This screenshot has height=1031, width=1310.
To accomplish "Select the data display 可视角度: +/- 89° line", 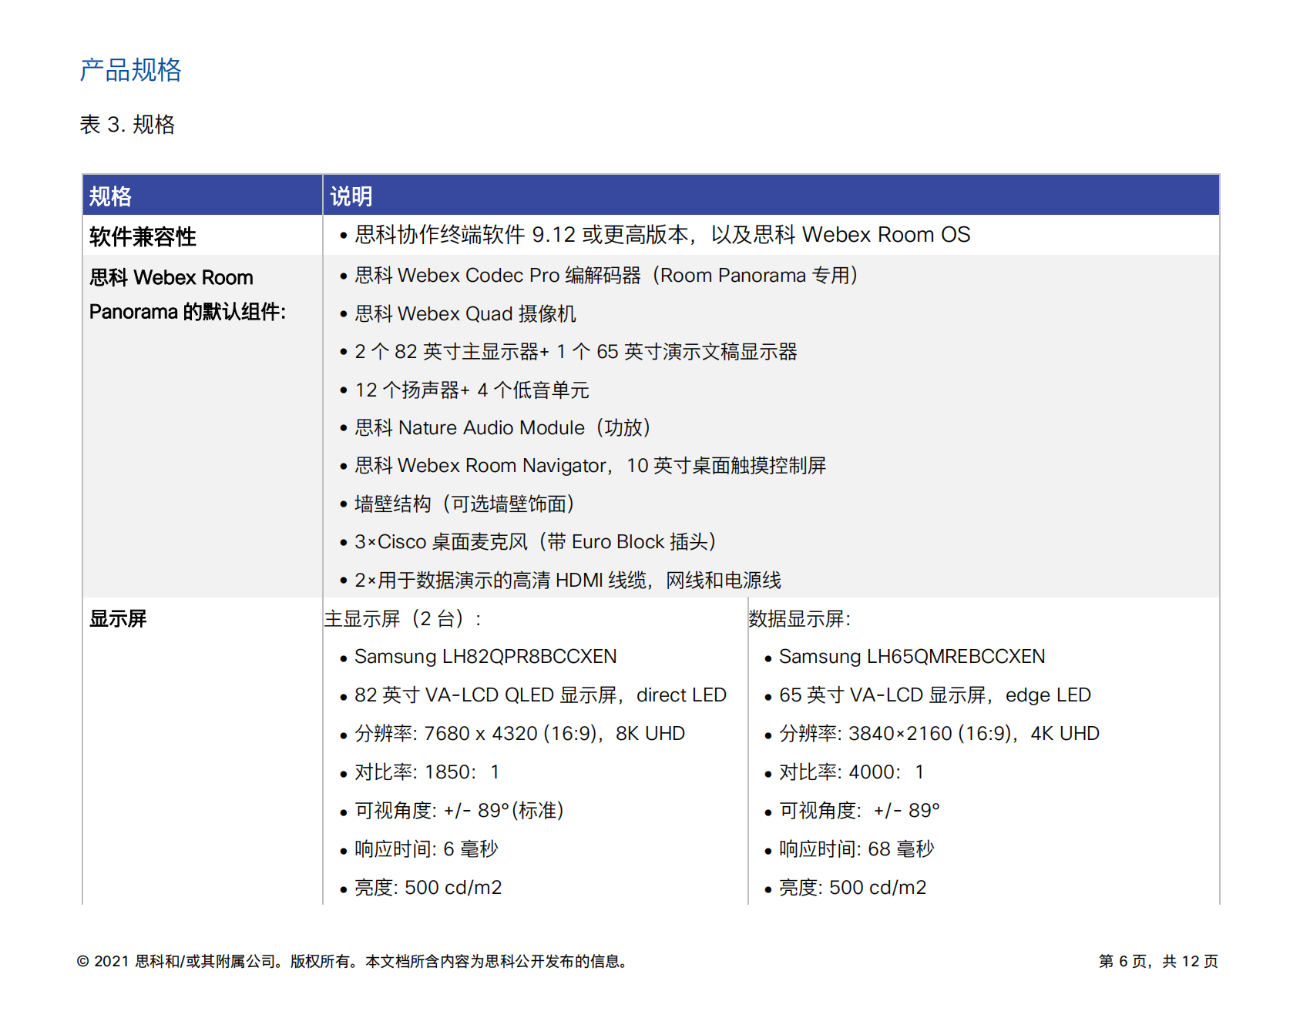I will pyautogui.click(x=859, y=811).
